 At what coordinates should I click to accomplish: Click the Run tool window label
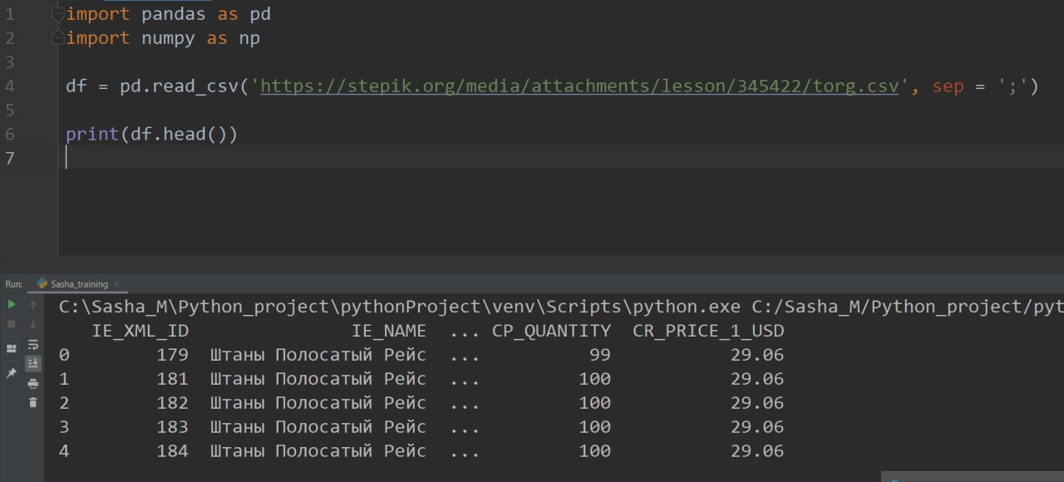[13, 284]
